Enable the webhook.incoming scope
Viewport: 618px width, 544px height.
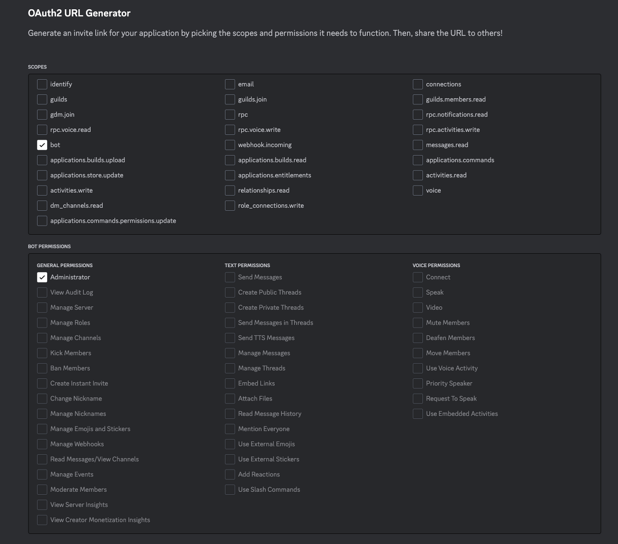click(x=230, y=145)
